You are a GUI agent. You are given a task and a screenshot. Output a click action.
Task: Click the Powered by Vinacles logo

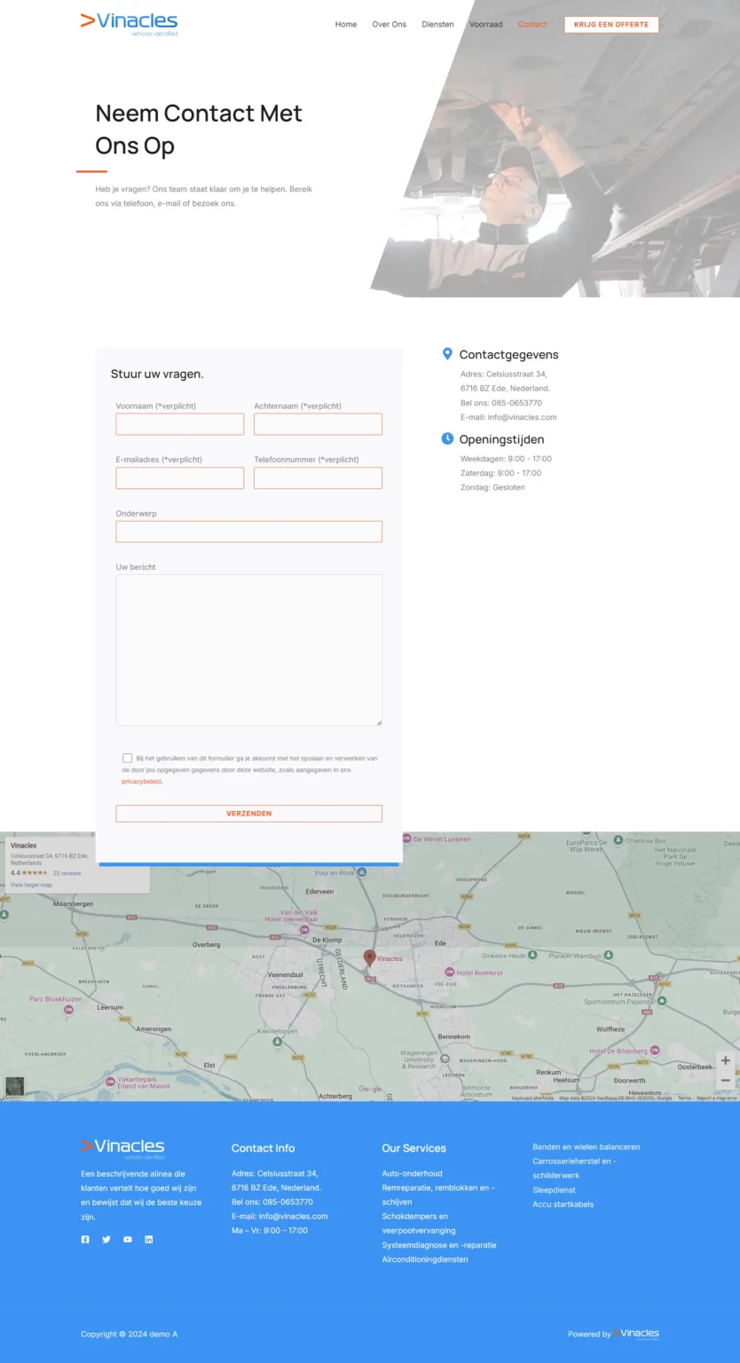pyautogui.click(x=636, y=1334)
